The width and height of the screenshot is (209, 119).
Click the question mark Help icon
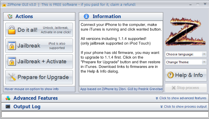[x=170, y=75]
